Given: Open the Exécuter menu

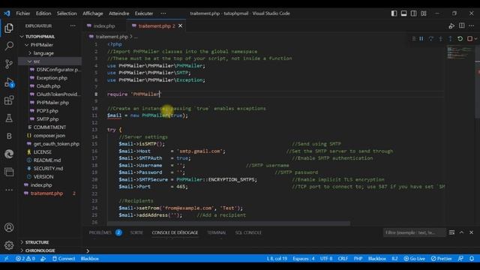Looking at the screenshot, I should point(144,13).
